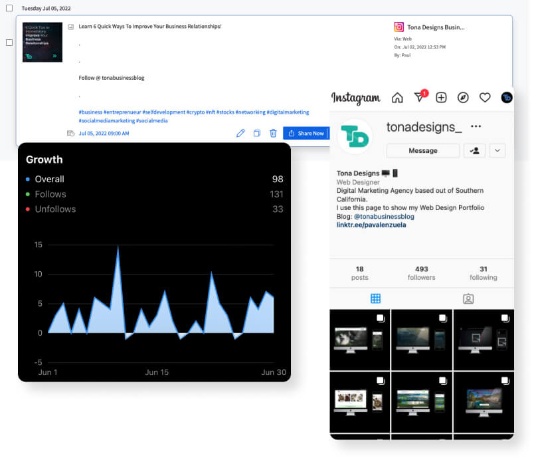The image size is (534, 460).
Task: Open last portfolio post in second row
Action: (x=484, y=402)
